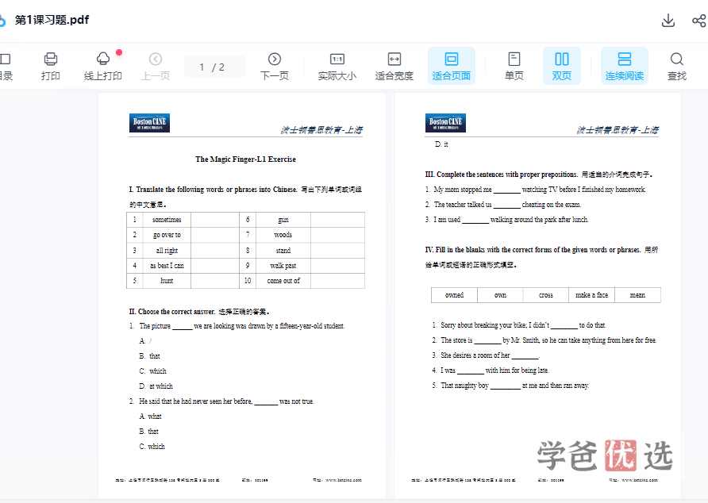Click option 'D. at which'
The image size is (708, 503).
(x=156, y=386)
